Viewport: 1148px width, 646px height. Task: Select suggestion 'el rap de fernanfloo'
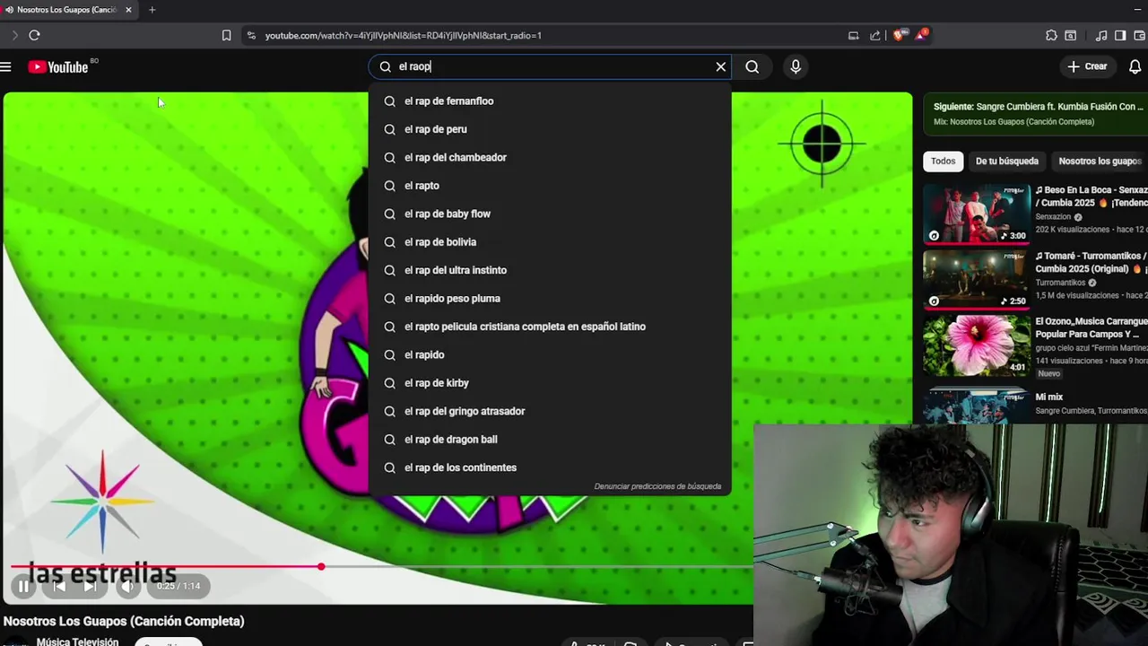tap(550, 101)
